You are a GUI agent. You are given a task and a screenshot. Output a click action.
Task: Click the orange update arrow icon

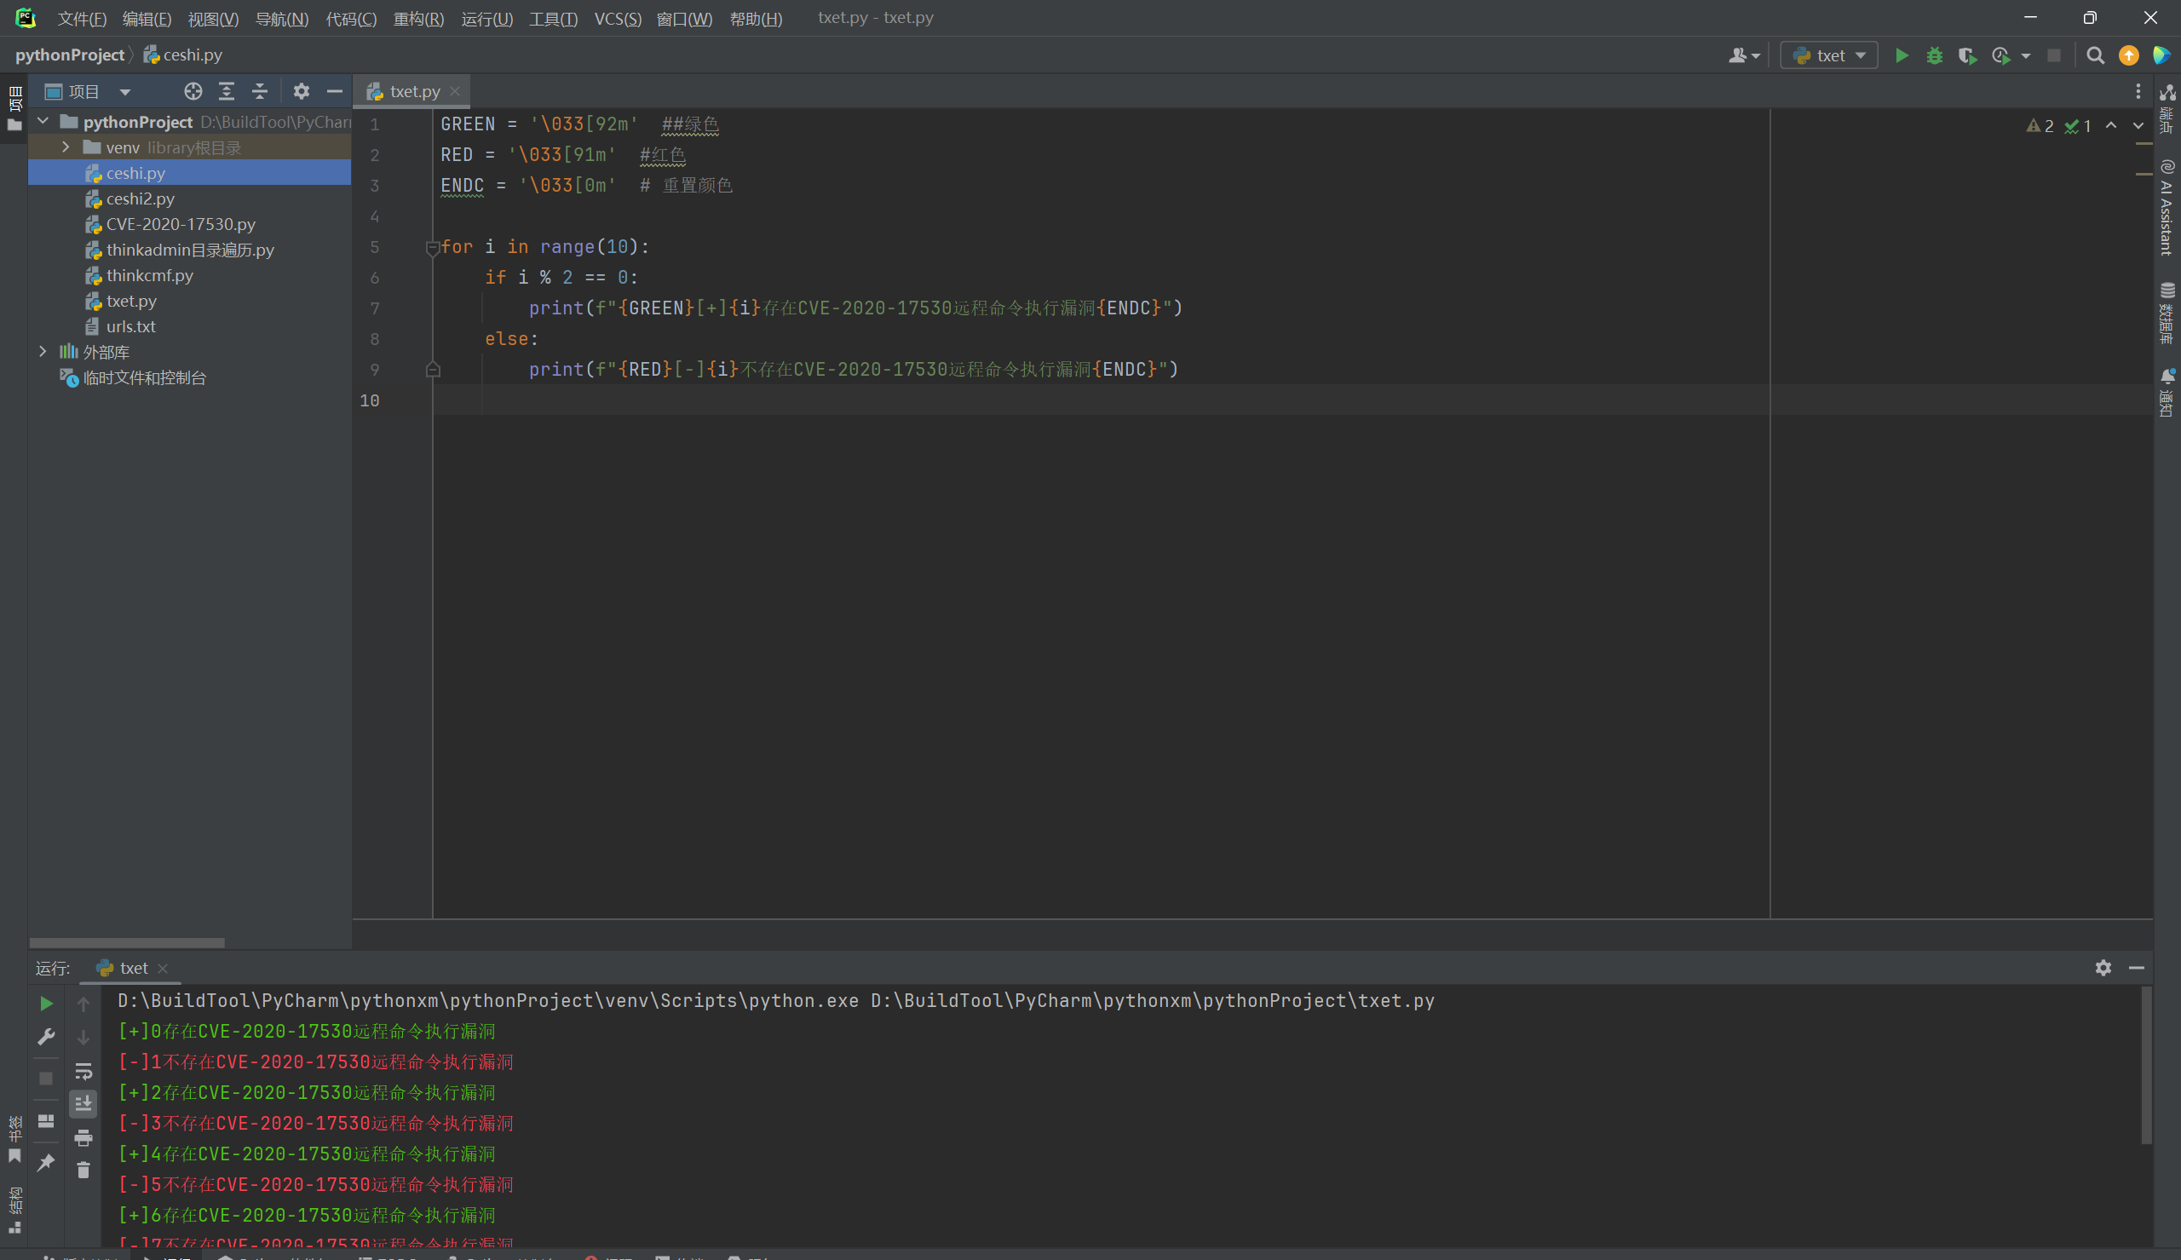pyautogui.click(x=2128, y=55)
